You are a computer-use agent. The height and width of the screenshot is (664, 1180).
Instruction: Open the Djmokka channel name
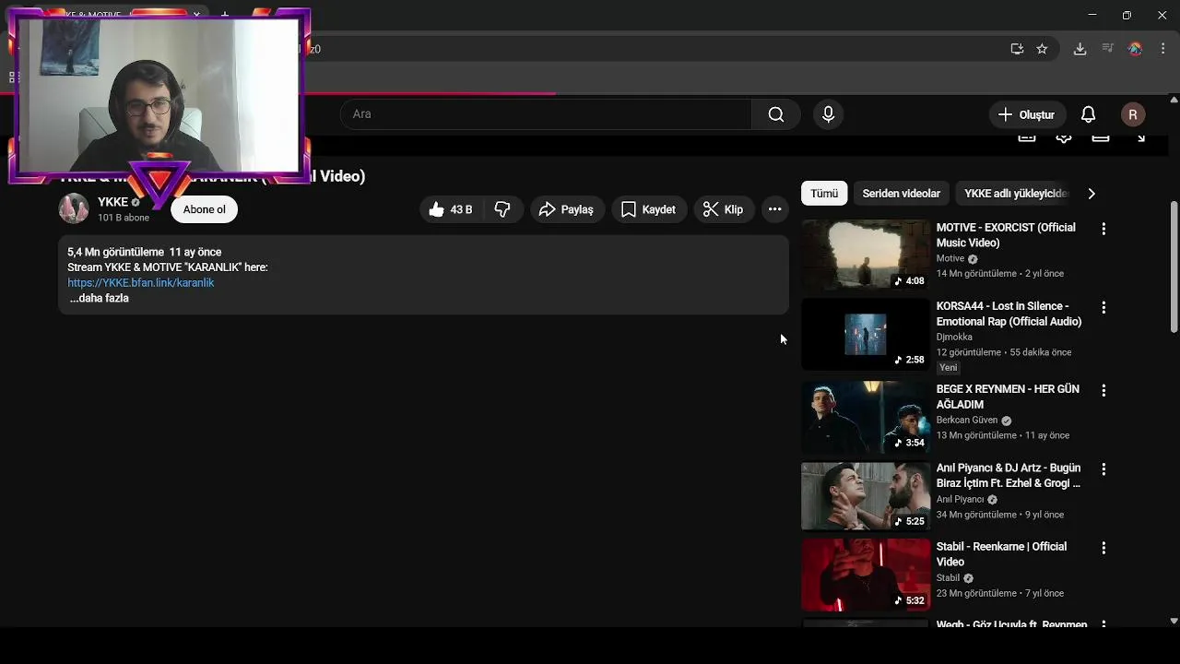954,338
